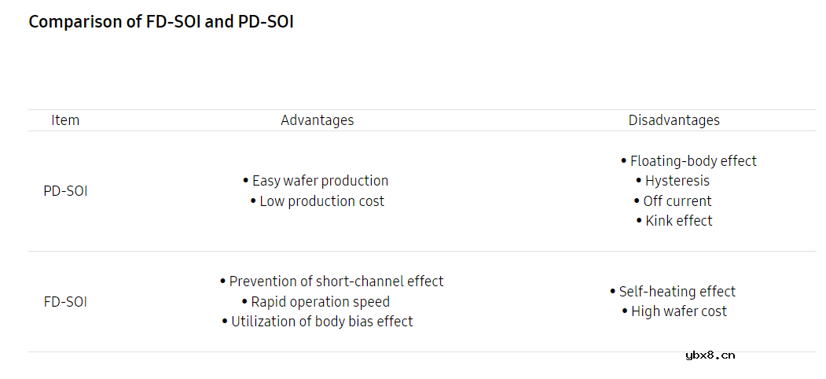Click 'High wafer cost' bullet text
Screen dimensions: 826x379
(678, 311)
